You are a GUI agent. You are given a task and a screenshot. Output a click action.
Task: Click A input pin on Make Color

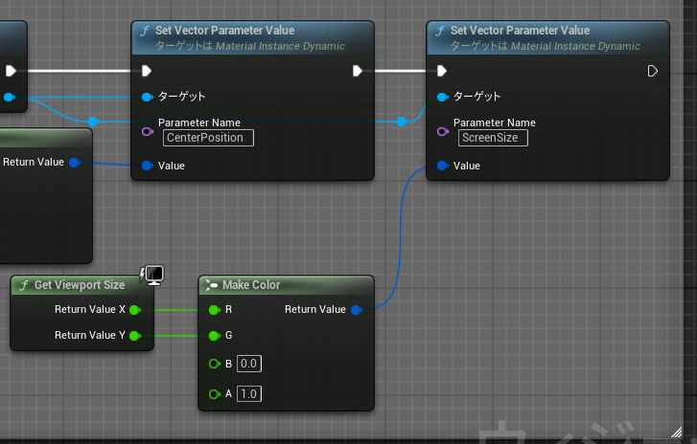(x=215, y=394)
